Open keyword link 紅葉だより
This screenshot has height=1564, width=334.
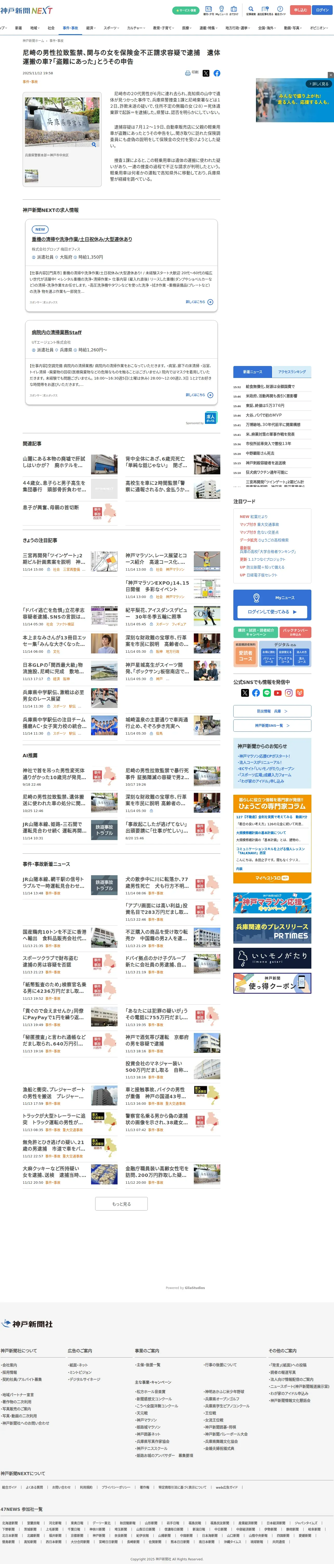(259, 517)
